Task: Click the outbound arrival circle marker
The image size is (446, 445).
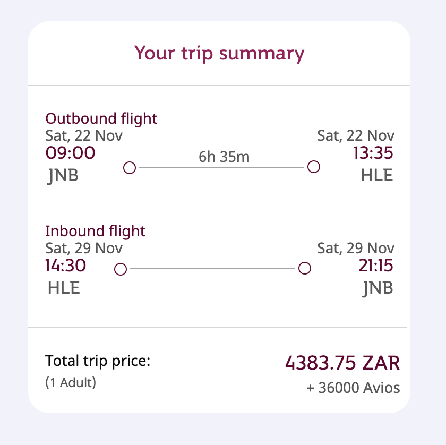Action: (x=314, y=167)
